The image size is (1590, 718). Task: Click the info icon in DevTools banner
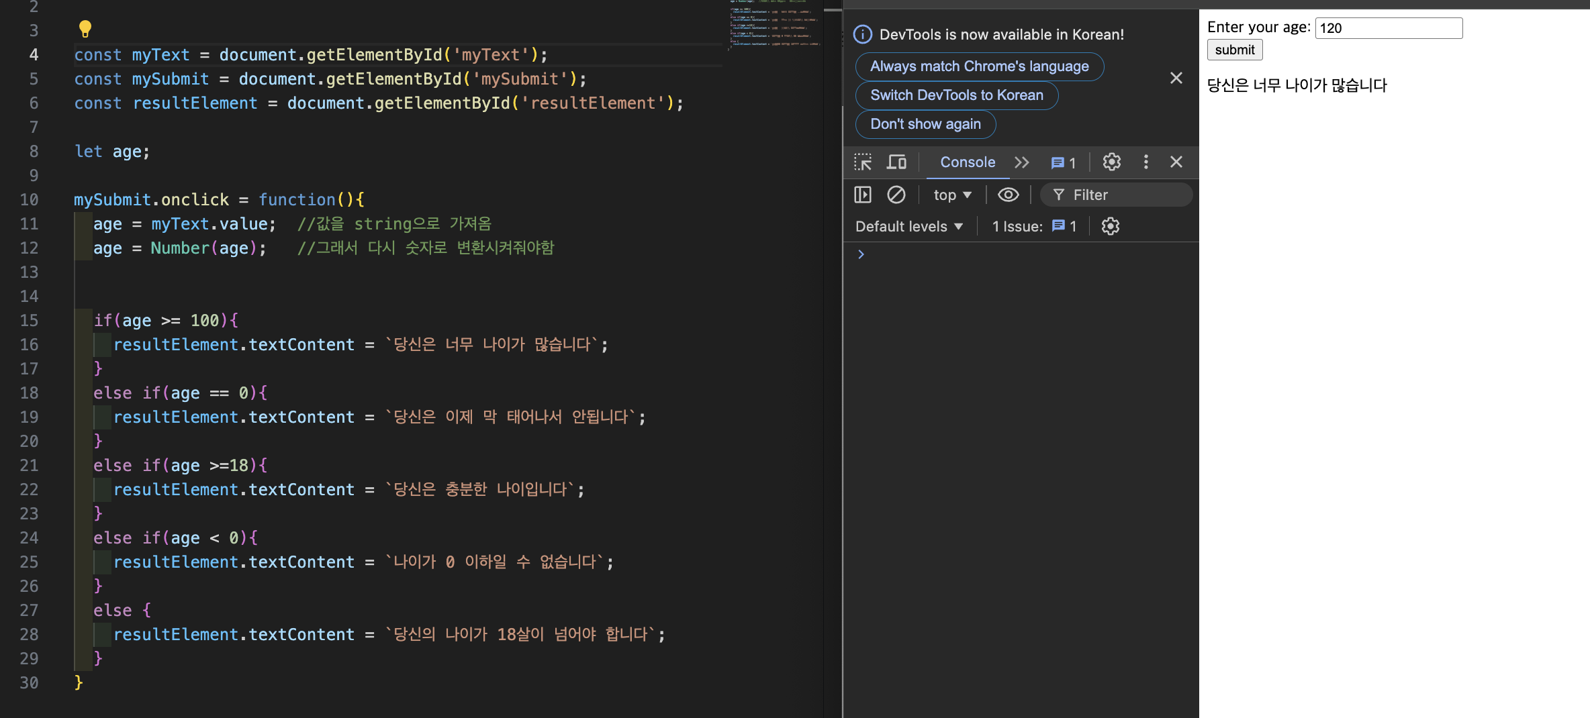pos(863,34)
